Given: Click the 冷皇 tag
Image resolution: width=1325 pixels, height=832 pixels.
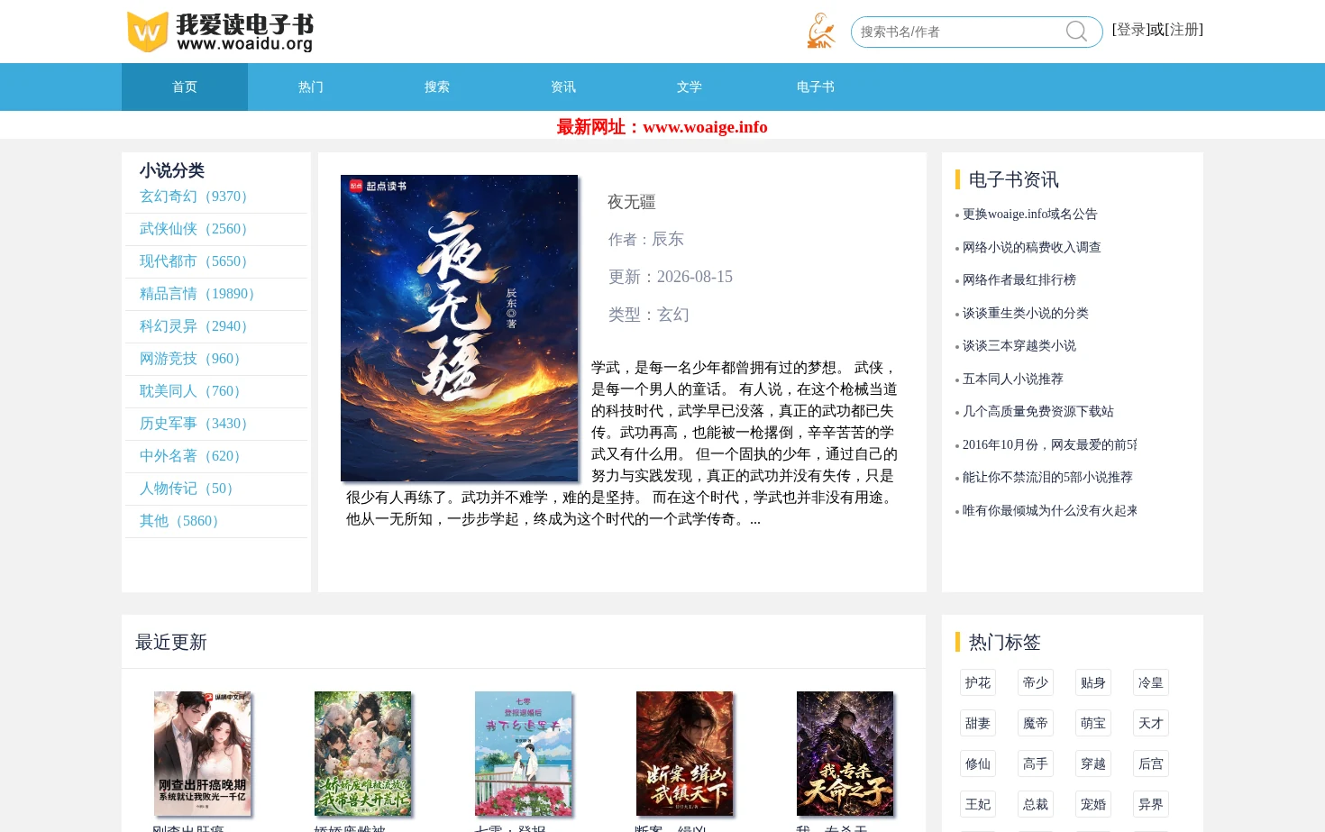Looking at the screenshot, I should [1151, 682].
